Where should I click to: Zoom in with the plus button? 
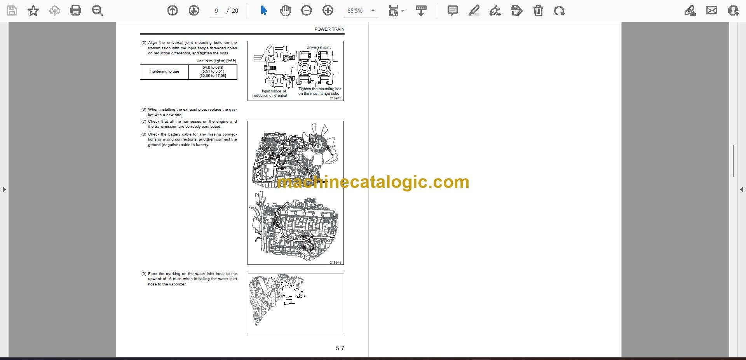328,10
